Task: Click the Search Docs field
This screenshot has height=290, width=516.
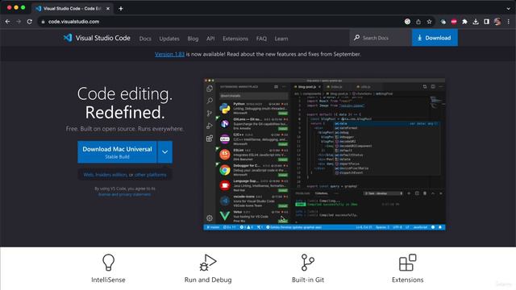Action: pos(381,38)
